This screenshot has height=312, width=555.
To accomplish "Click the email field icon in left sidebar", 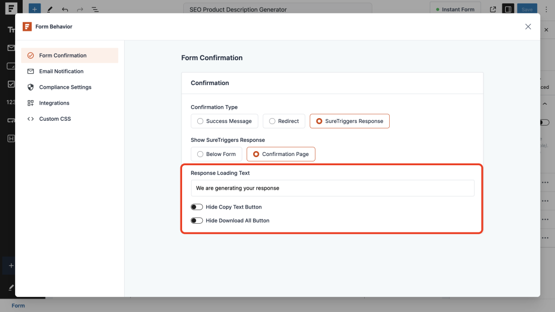I will pyautogui.click(x=11, y=48).
